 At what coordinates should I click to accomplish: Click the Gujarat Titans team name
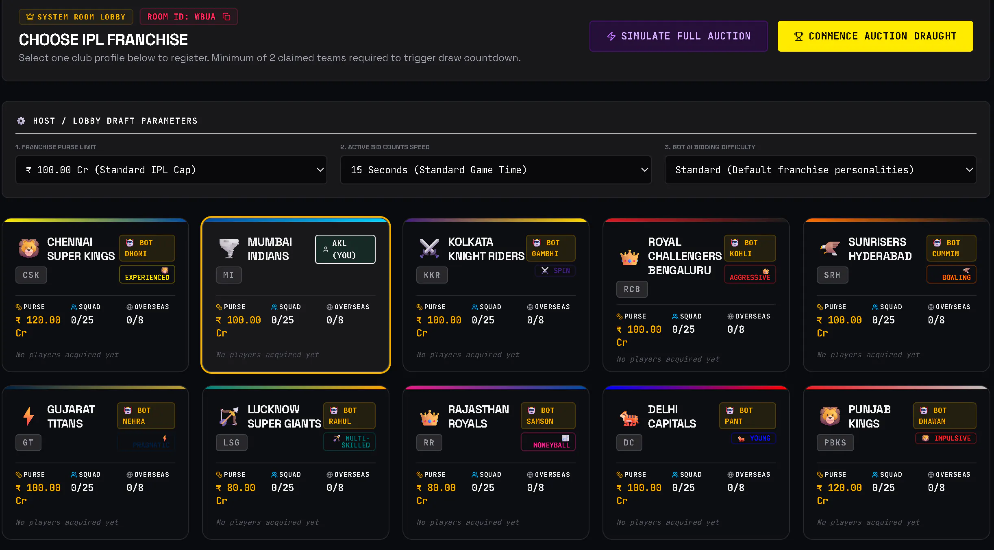point(71,417)
